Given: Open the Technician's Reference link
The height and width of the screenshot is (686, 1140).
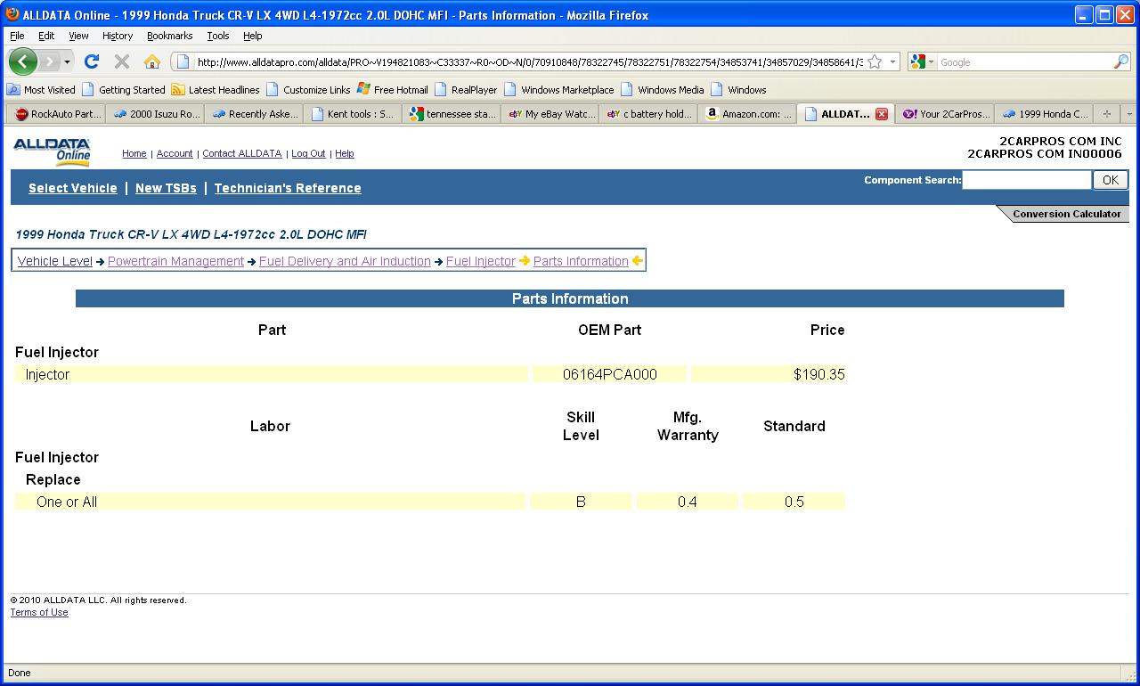Looking at the screenshot, I should coord(288,188).
